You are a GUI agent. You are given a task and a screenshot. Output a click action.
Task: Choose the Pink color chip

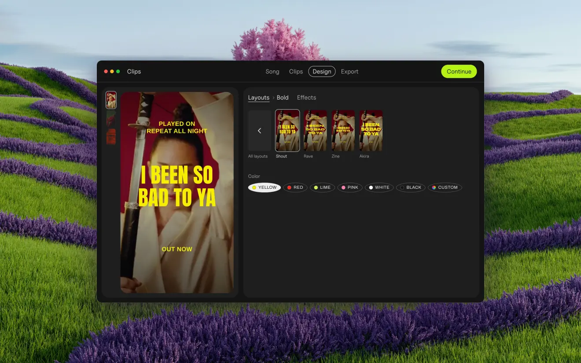pyautogui.click(x=350, y=187)
